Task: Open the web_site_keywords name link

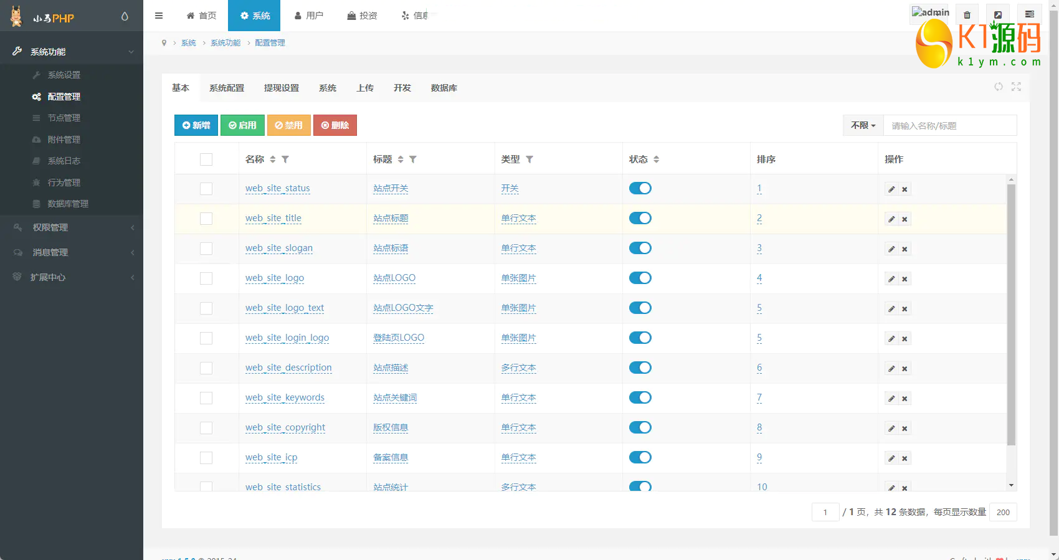Action: click(x=285, y=397)
